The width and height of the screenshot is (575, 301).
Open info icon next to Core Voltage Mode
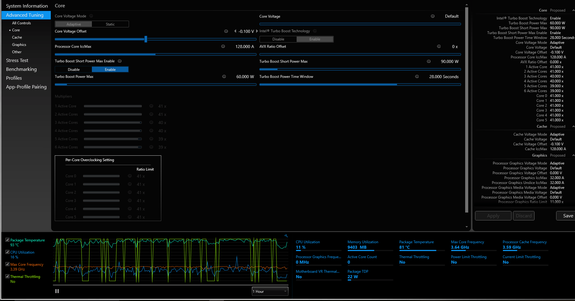click(91, 16)
